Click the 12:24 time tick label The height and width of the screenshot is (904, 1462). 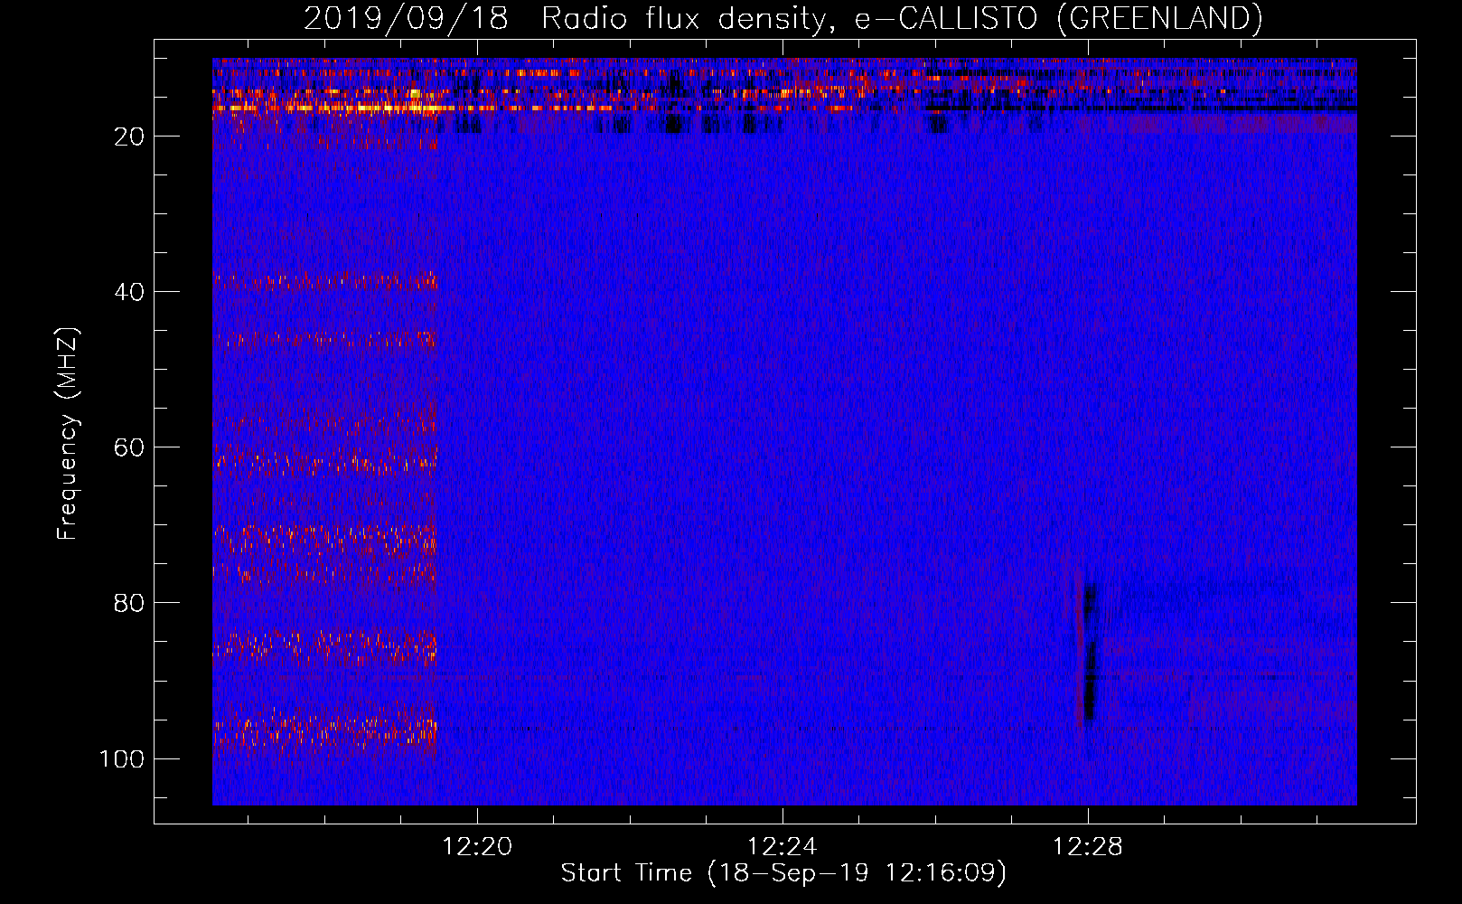(x=783, y=847)
